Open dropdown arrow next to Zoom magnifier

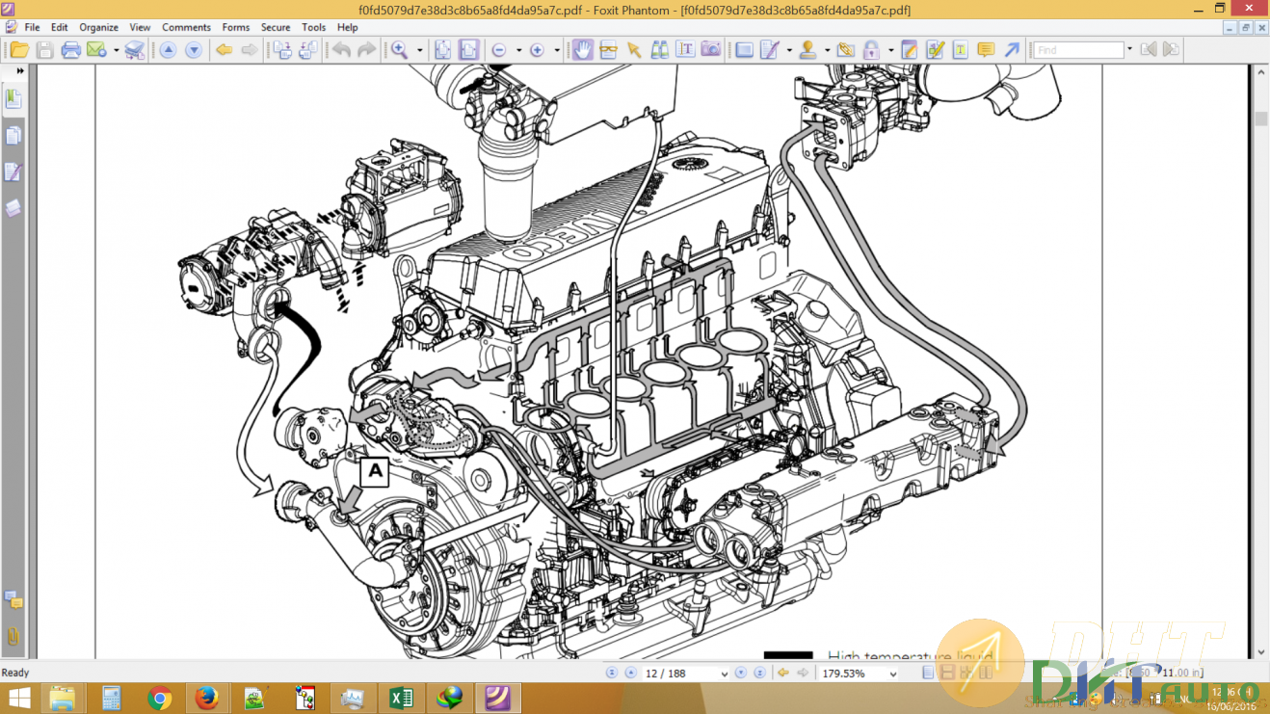pyautogui.click(x=419, y=50)
